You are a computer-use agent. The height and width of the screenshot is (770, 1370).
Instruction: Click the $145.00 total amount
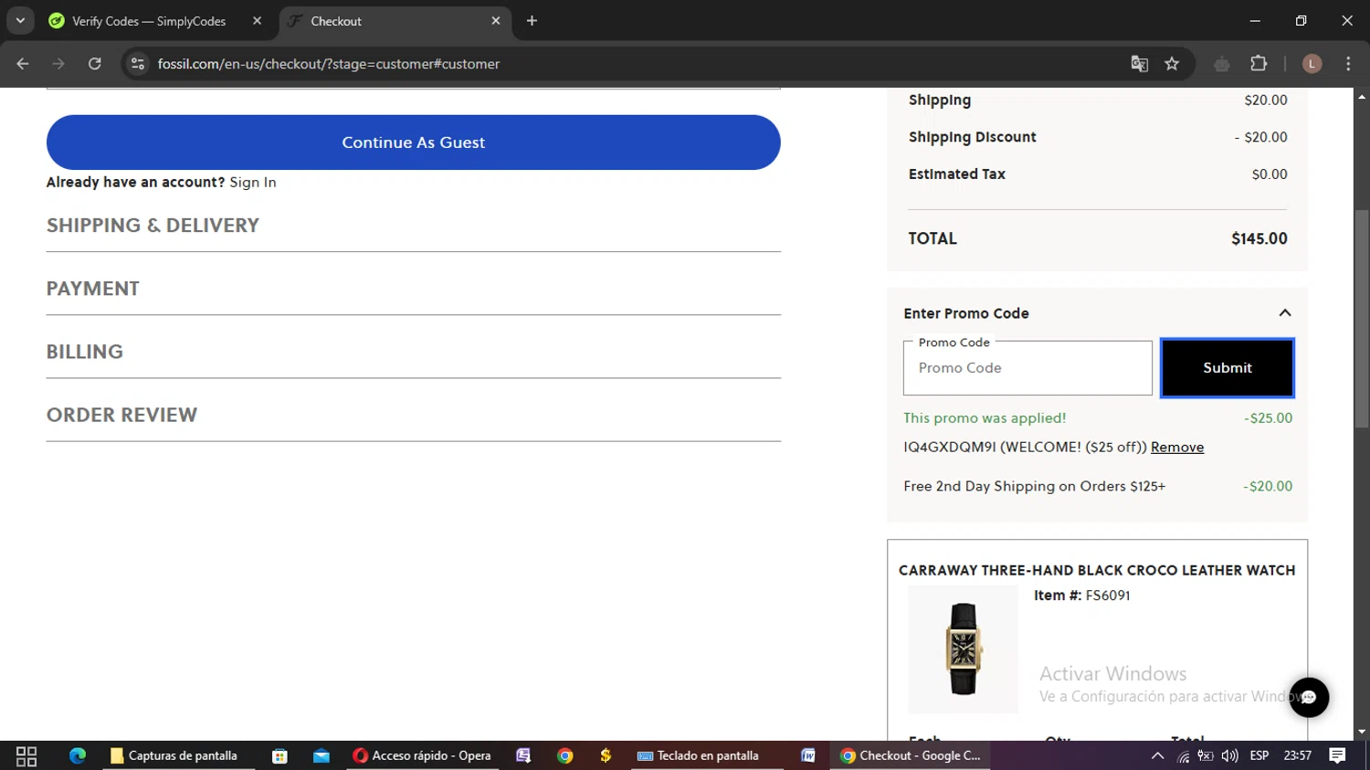[1259, 239]
